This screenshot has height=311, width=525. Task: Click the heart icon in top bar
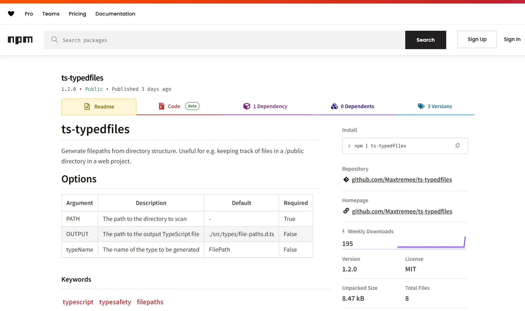click(x=11, y=14)
